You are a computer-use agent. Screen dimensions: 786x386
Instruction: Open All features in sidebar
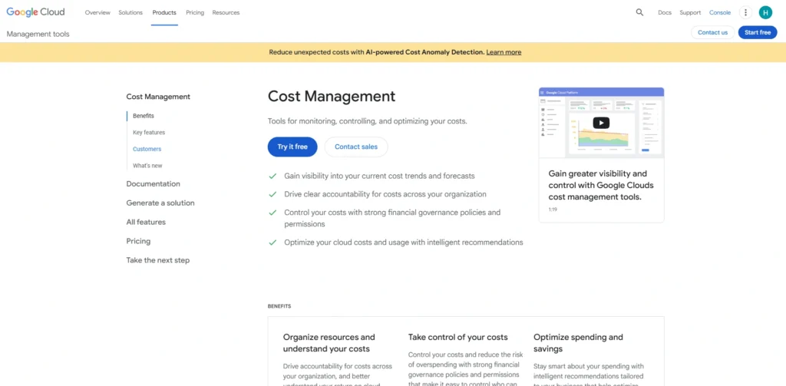(x=146, y=222)
